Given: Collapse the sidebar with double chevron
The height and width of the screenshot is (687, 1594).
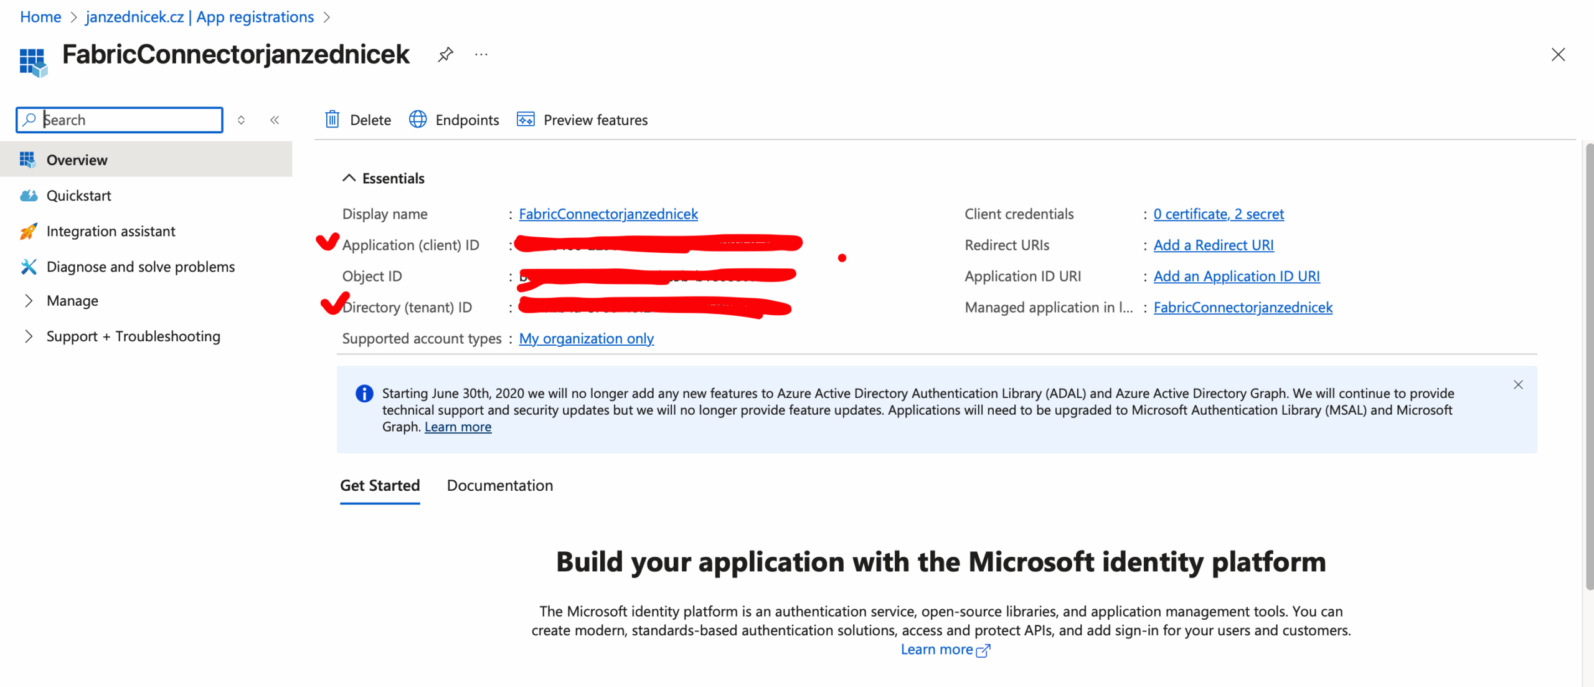Looking at the screenshot, I should (275, 120).
